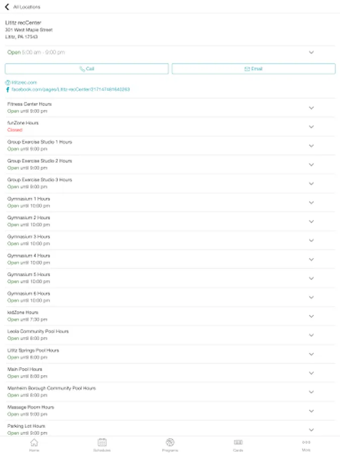Image resolution: width=340 pixels, height=454 pixels.
Task: Open the Schedules tab
Action: tap(102, 445)
